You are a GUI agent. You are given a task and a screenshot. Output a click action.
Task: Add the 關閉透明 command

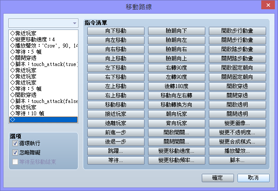(237, 114)
